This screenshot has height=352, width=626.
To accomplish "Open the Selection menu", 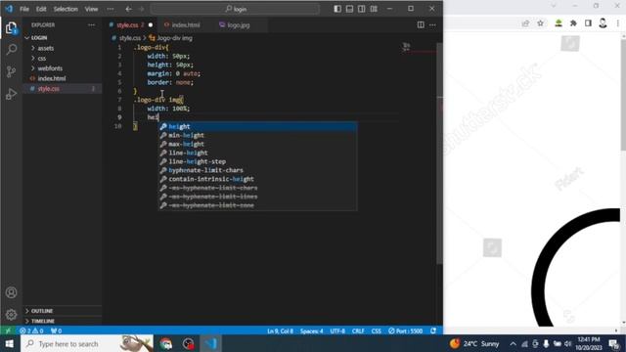I will click(x=66, y=9).
